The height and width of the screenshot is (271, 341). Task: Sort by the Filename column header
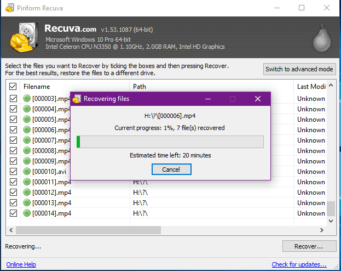pos(74,87)
